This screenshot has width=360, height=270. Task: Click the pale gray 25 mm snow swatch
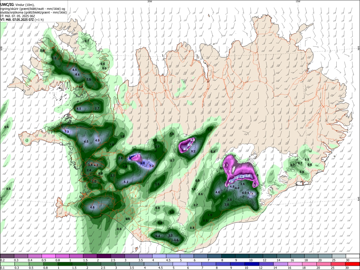point(339,256)
